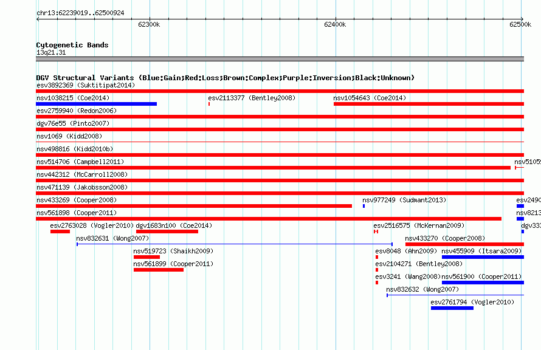
Task: Click the esv3892369 (Suktitipat2014) variant label
Action: tap(86, 85)
